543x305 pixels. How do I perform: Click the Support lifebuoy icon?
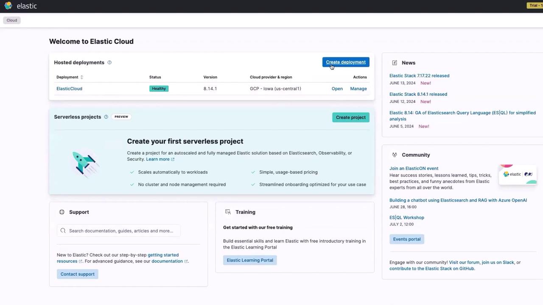tap(62, 212)
